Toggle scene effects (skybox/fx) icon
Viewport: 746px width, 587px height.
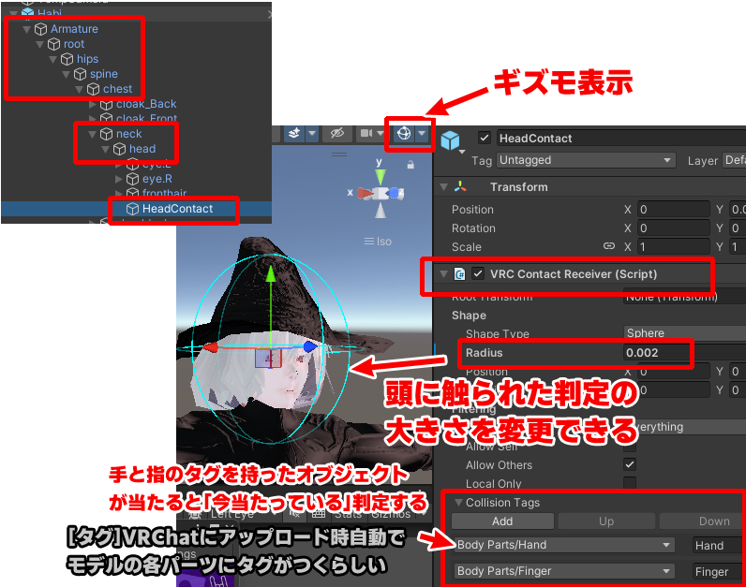tap(294, 133)
